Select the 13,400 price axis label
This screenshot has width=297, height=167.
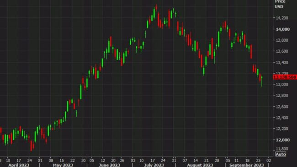pyautogui.click(x=282, y=62)
